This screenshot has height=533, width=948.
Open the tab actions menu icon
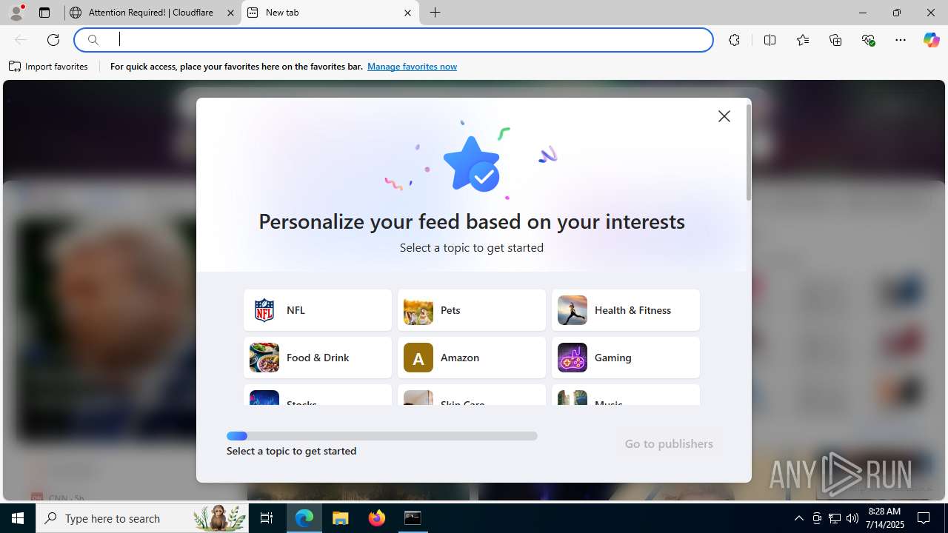(x=44, y=13)
